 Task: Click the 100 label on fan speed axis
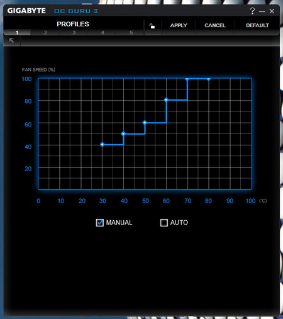tap(26, 79)
